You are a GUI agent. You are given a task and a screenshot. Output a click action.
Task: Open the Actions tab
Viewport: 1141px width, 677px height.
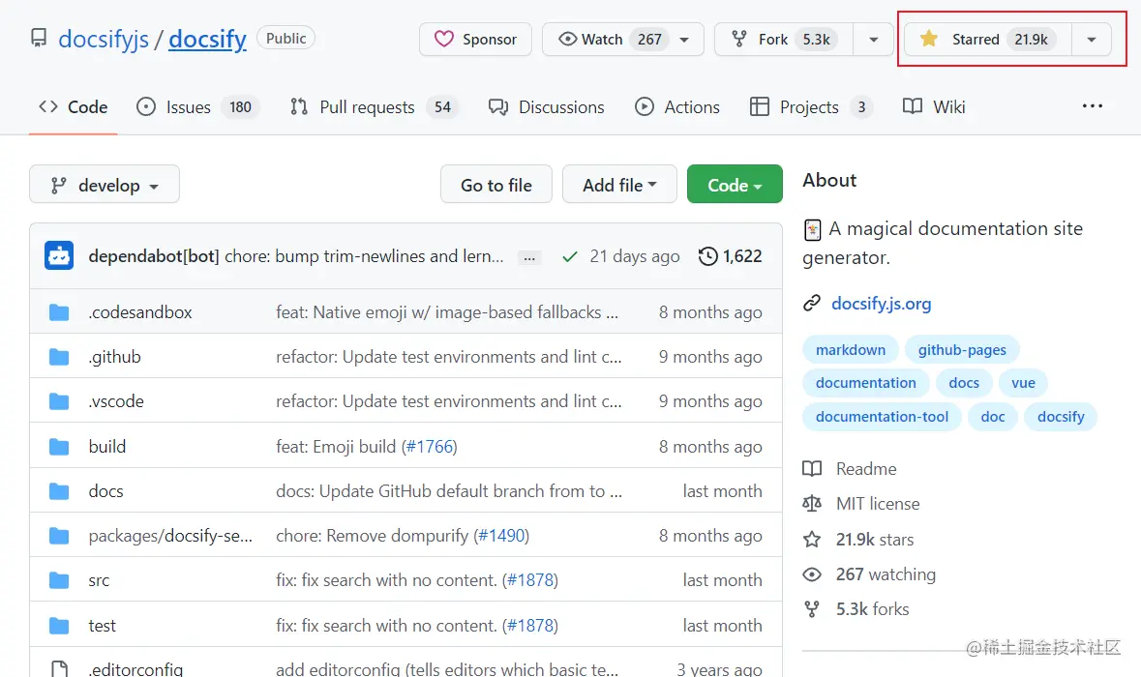pos(677,107)
